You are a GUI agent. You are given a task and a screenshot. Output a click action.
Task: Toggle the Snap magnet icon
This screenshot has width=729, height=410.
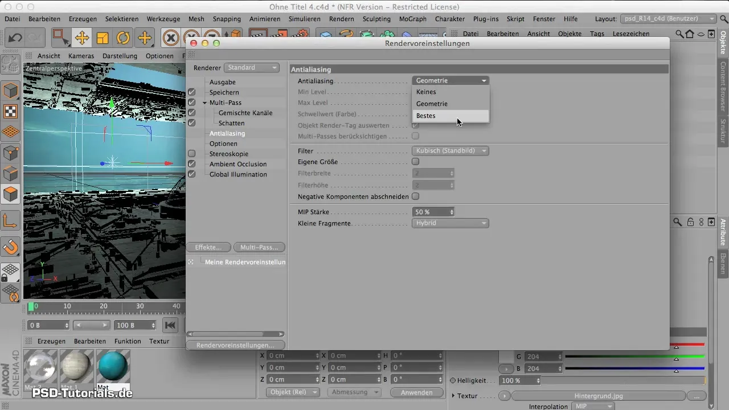pos(11,247)
